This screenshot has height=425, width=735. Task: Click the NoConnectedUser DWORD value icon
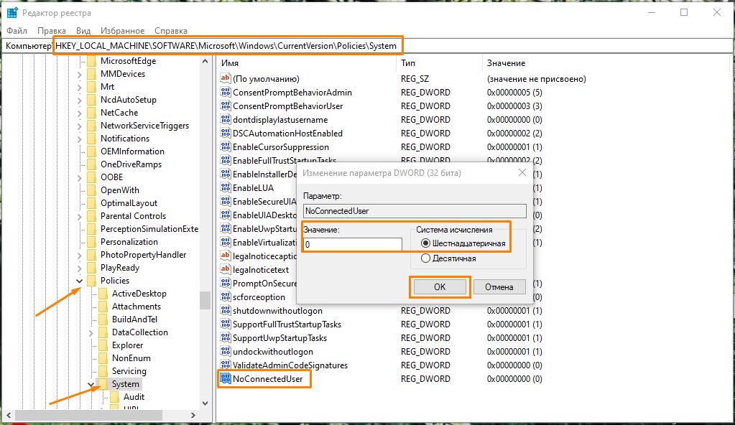coord(226,379)
